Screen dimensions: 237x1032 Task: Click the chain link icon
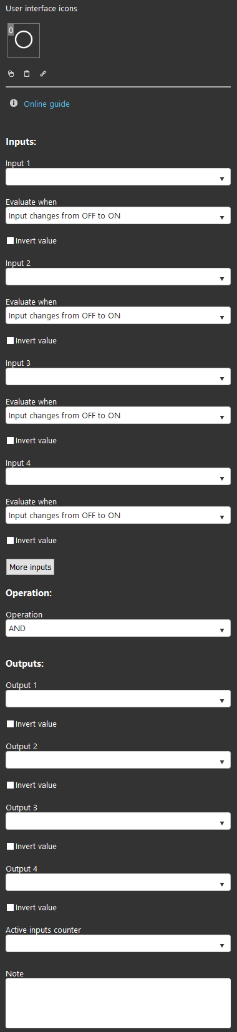pyautogui.click(x=43, y=74)
